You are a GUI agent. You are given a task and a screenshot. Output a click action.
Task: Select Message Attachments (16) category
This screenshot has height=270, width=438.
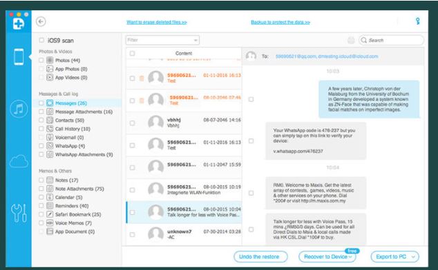point(84,112)
